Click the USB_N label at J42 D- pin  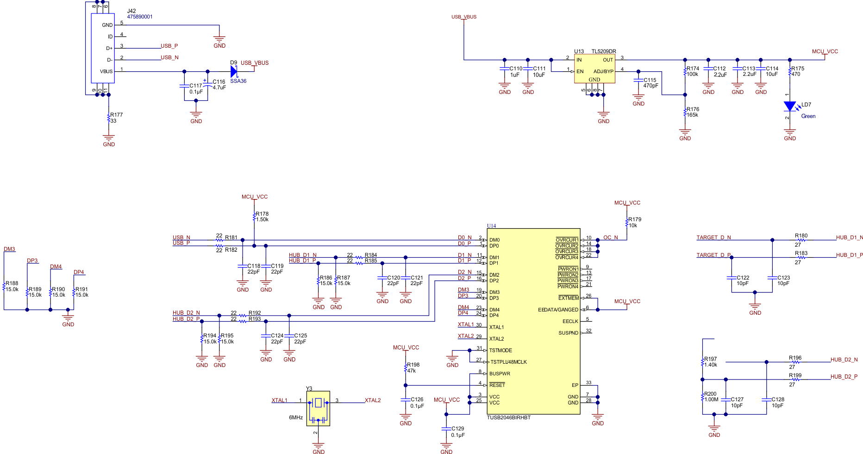click(x=169, y=57)
